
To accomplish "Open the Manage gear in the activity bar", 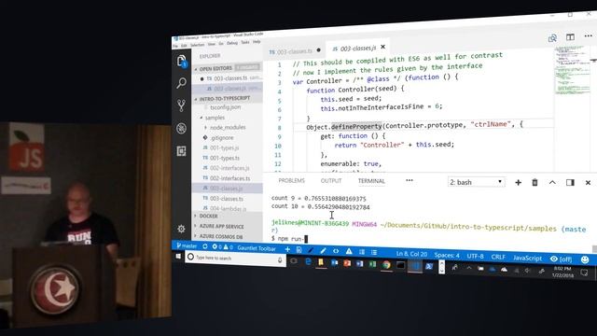I will 182,229.
